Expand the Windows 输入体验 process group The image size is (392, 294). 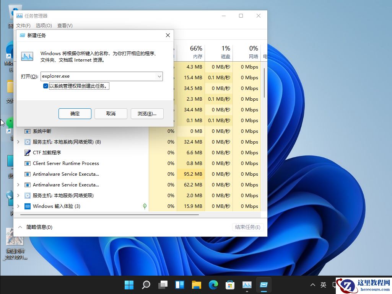click(18, 206)
